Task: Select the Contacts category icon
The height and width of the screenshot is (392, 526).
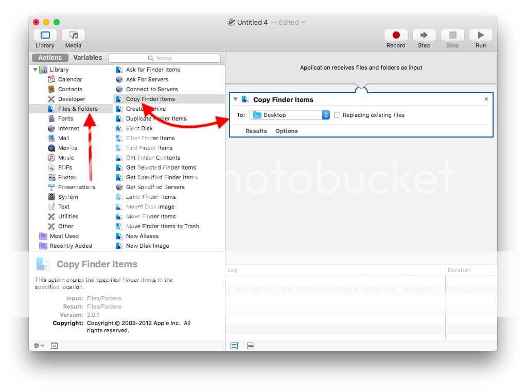Action: pos(51,89)
